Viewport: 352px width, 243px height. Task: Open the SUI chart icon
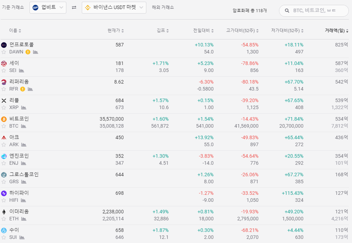(22, 237)
